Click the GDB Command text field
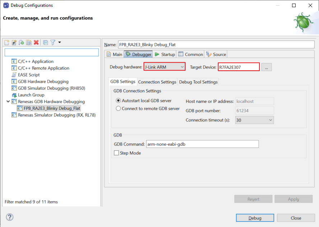 pyautogui.click(x=202, y=144)
